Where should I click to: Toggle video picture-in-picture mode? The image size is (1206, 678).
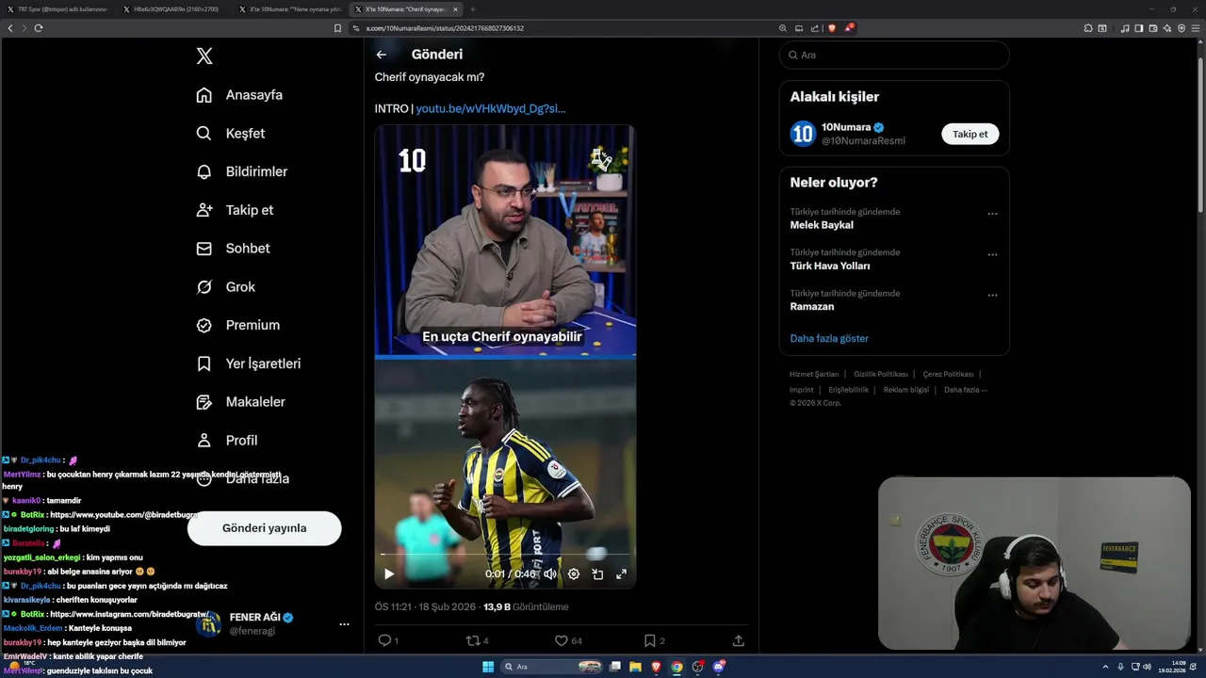point(597,573)
